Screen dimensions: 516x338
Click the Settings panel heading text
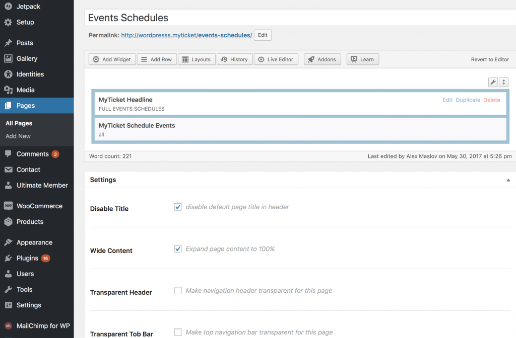[x=103, y=180]
